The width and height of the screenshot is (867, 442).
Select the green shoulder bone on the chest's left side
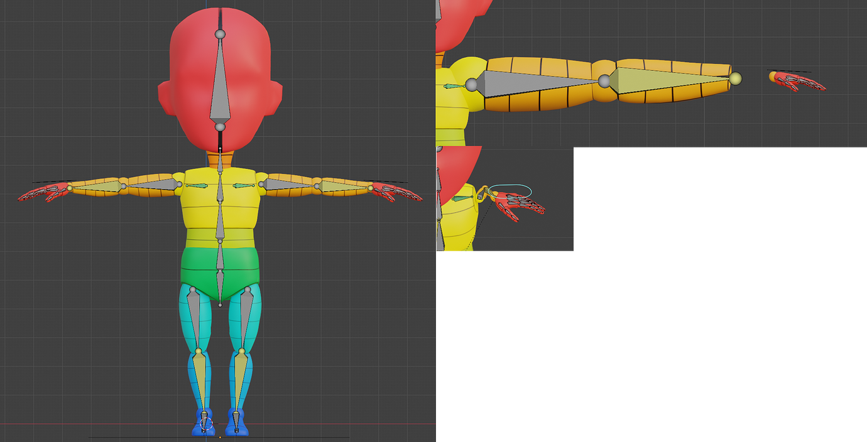pos(197,186)
